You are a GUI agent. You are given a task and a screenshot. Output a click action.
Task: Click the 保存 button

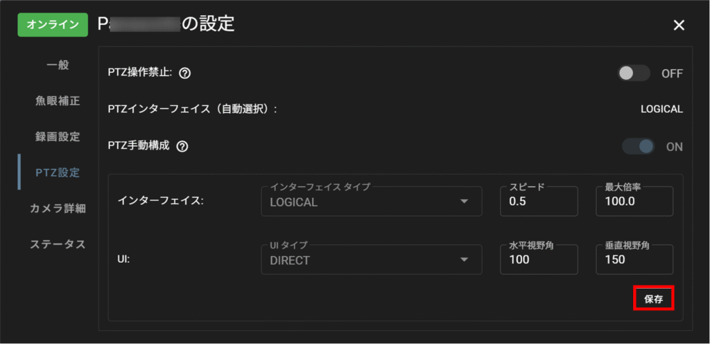pyautogui.click(x=654, y=298)
